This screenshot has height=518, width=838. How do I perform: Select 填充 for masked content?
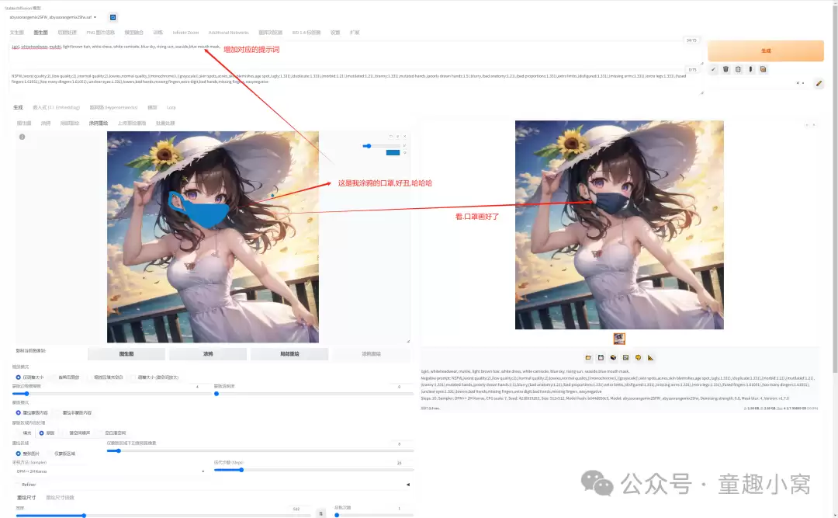pos(23,433)
